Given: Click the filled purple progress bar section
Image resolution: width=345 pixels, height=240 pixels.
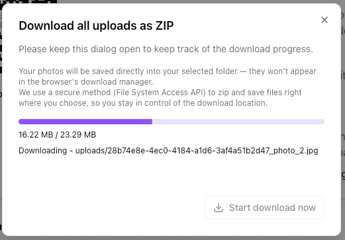Looking at the screenshot, I should click(x=85, y=122).
